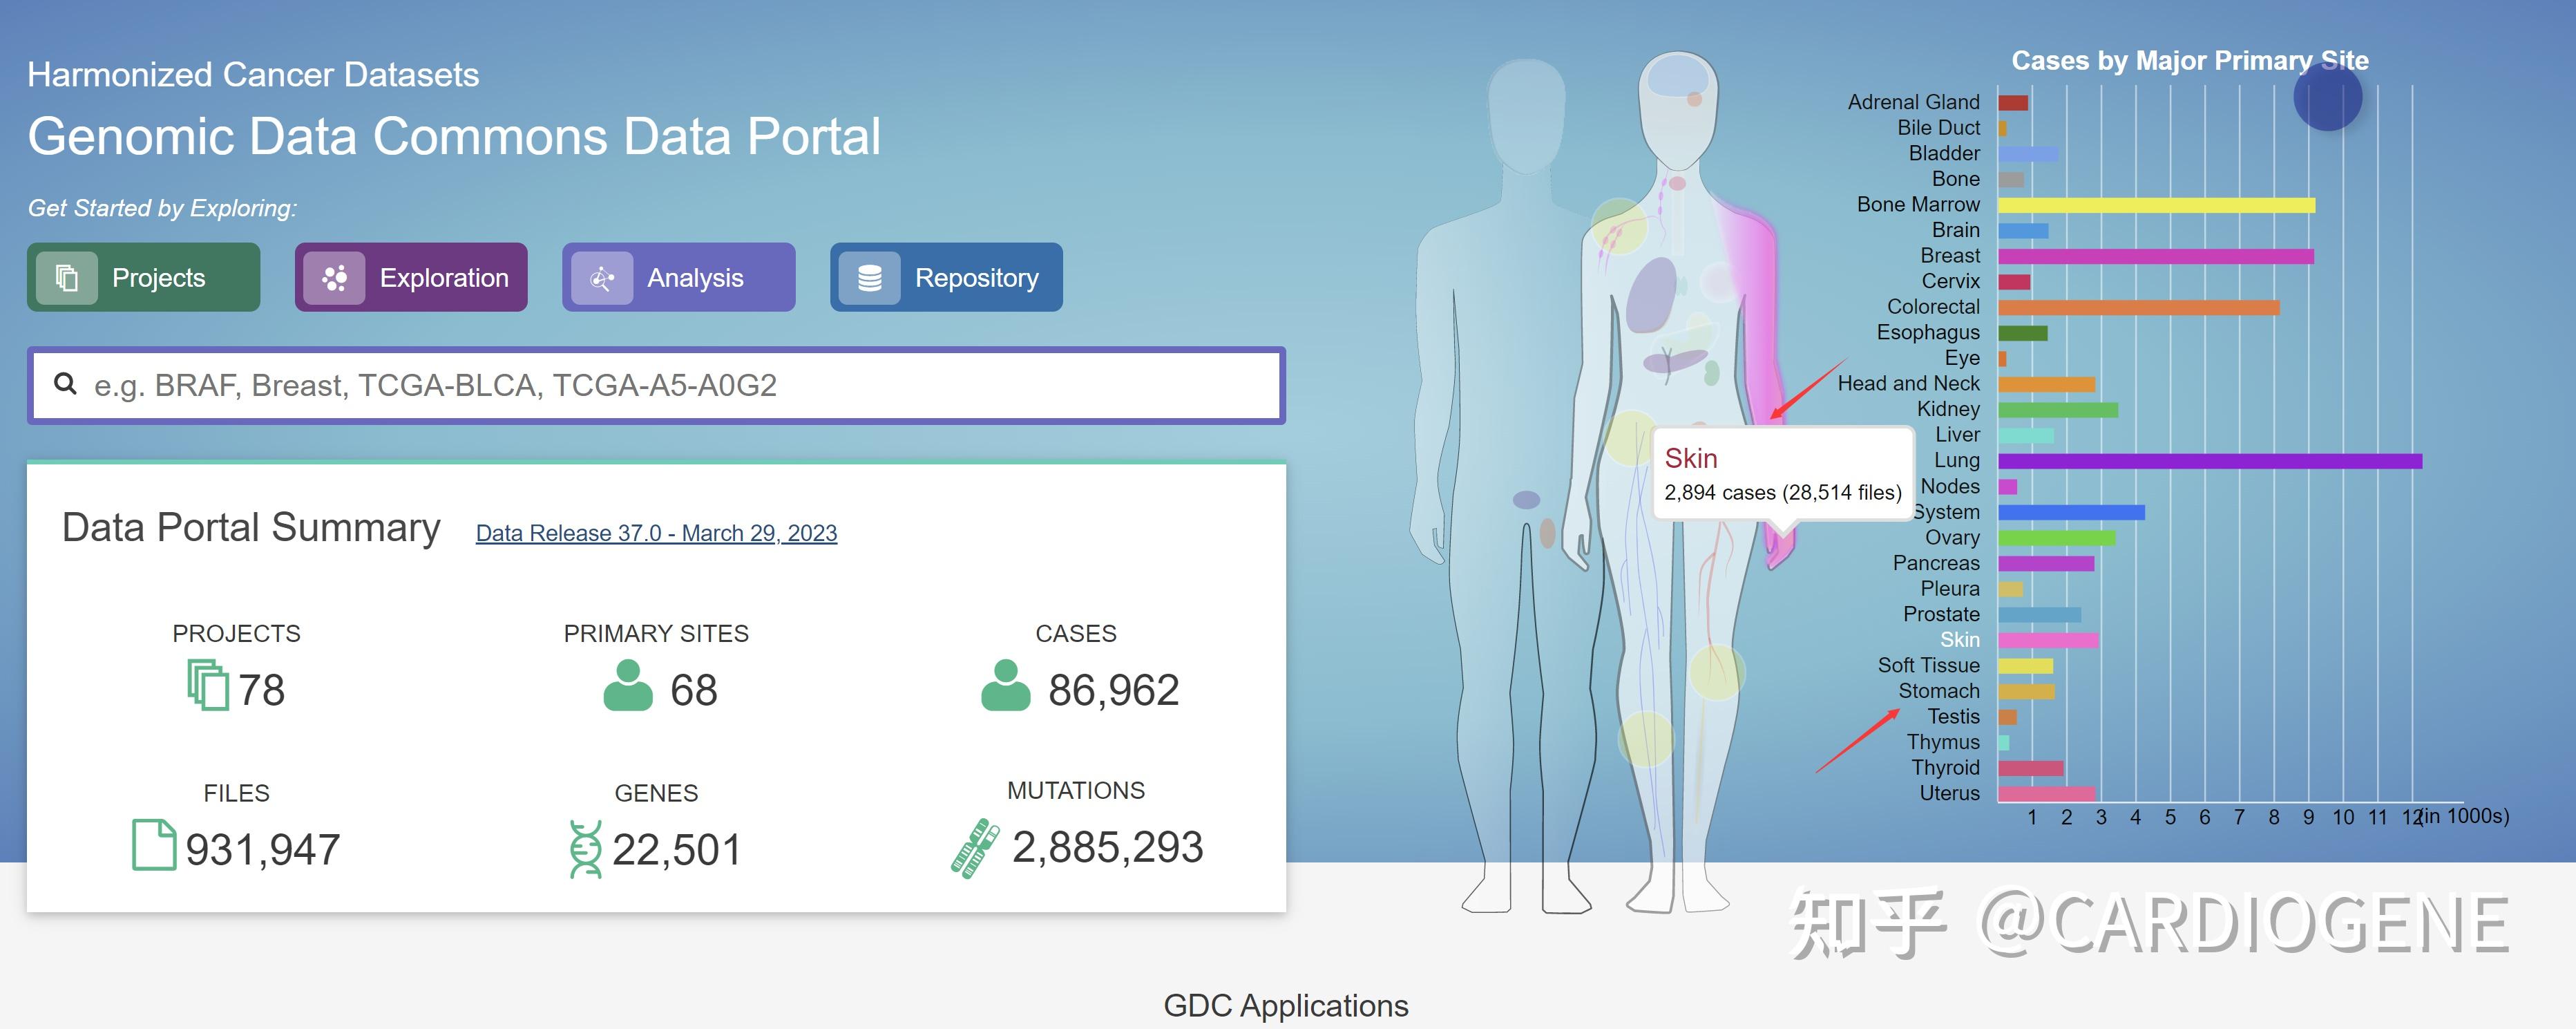Open the Analysis flask icon
Viewport: 2576px width, 1029px height.
(604, 278)
